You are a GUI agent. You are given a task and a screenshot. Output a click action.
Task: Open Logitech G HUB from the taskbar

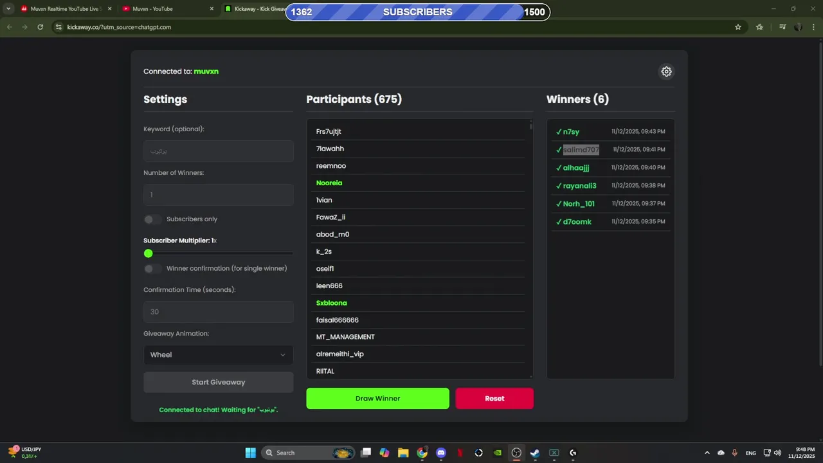point(573,453)
